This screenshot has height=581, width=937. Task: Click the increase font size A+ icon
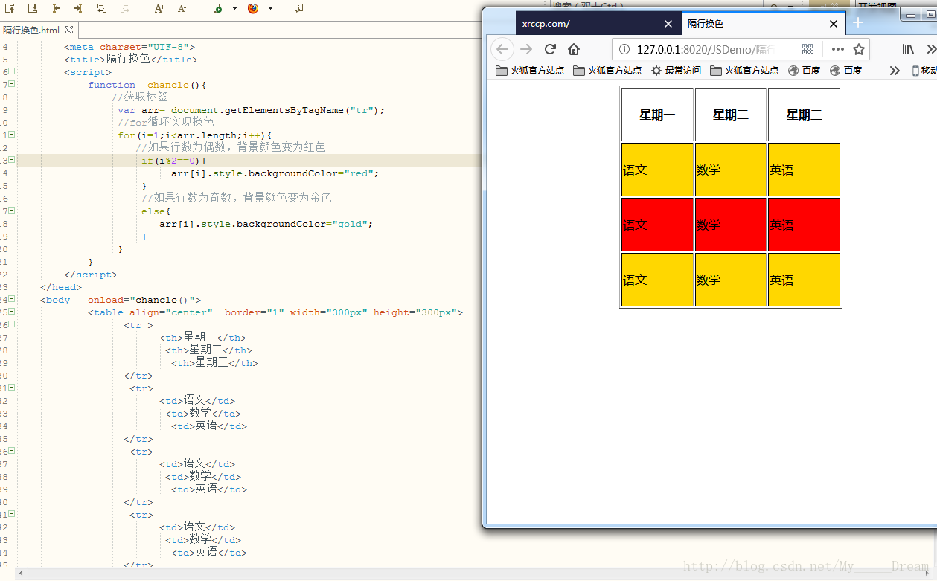click(159, 8)
